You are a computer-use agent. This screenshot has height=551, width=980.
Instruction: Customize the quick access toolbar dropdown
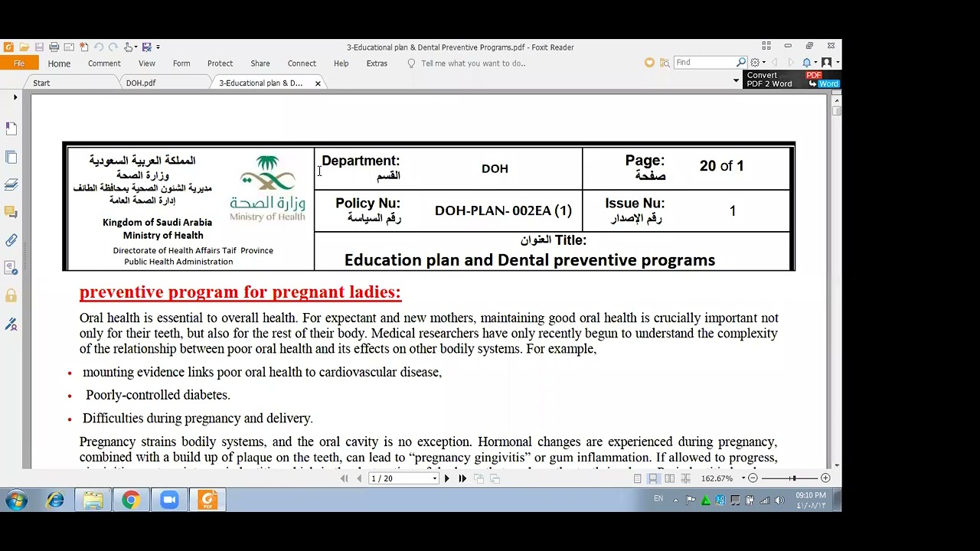tap(158, 47)
